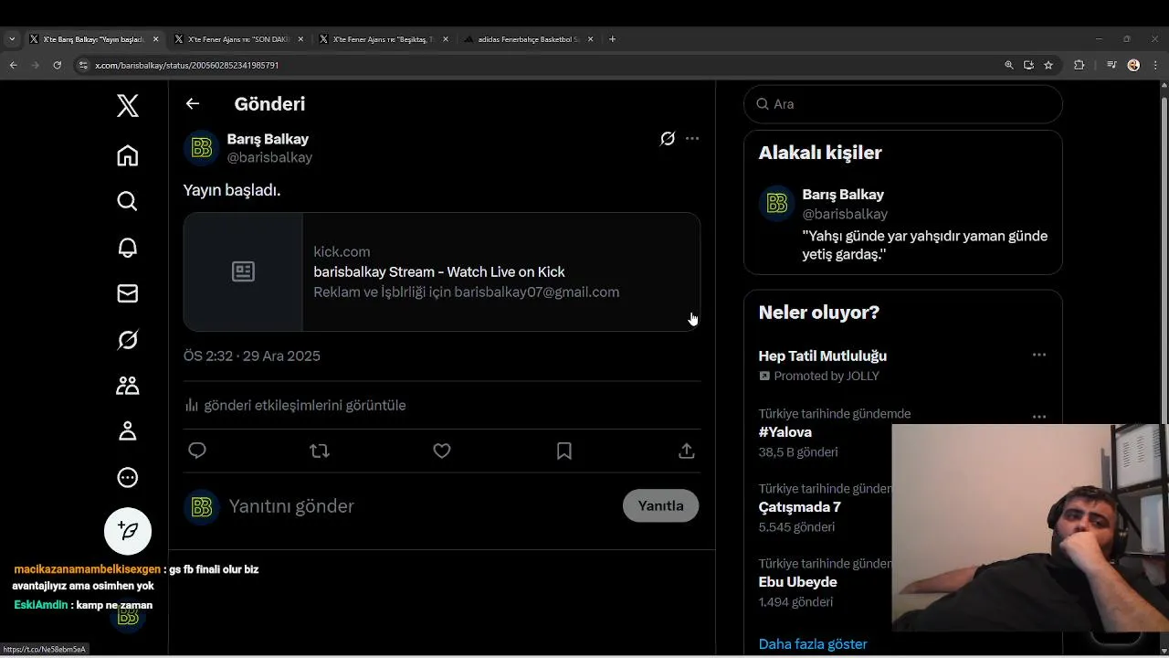Open Communities people icon
This screenshot has height=658, width=1169.
128,386
